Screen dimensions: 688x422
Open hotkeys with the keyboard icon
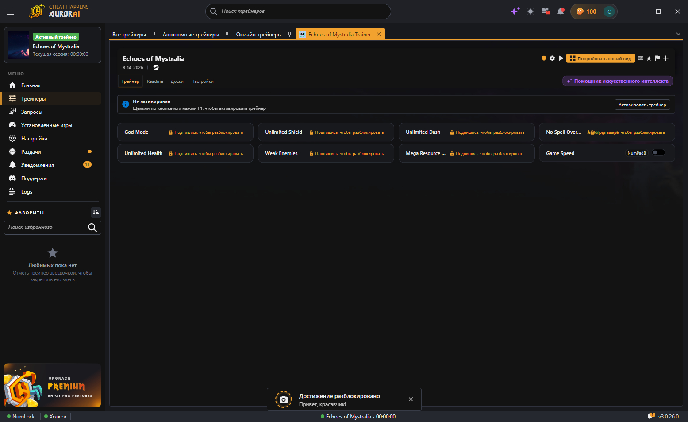(x=641, y=58)
